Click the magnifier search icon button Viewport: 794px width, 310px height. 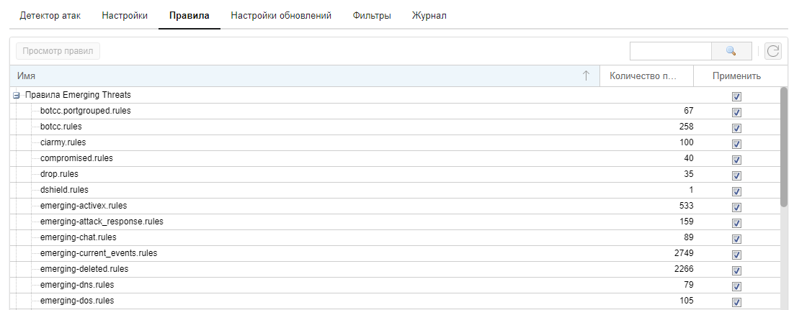tap(731, 51)
